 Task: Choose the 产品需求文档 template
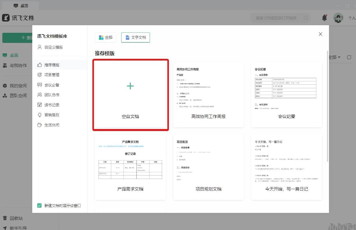(130, 167)
